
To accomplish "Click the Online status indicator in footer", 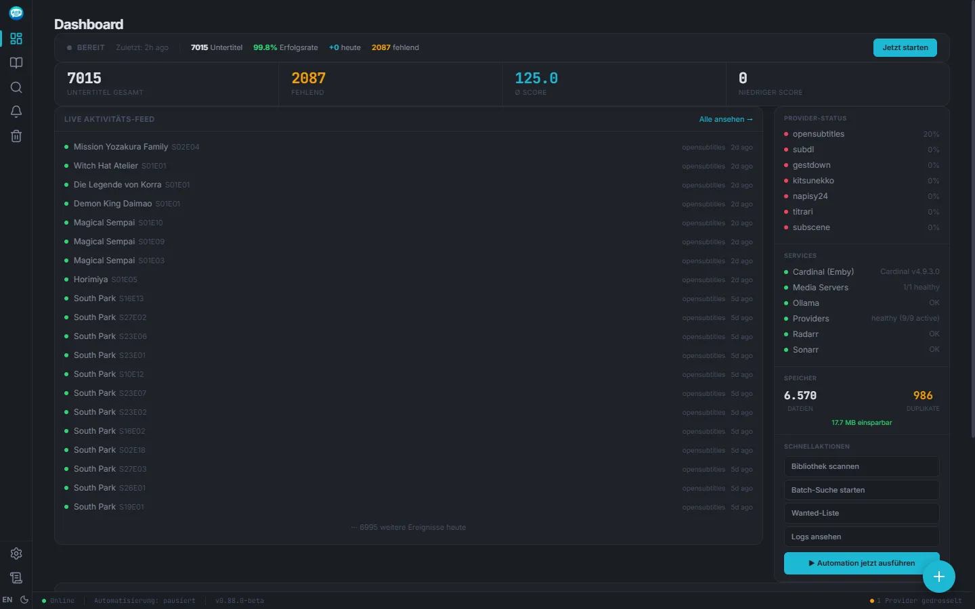I will click(58, 600).
